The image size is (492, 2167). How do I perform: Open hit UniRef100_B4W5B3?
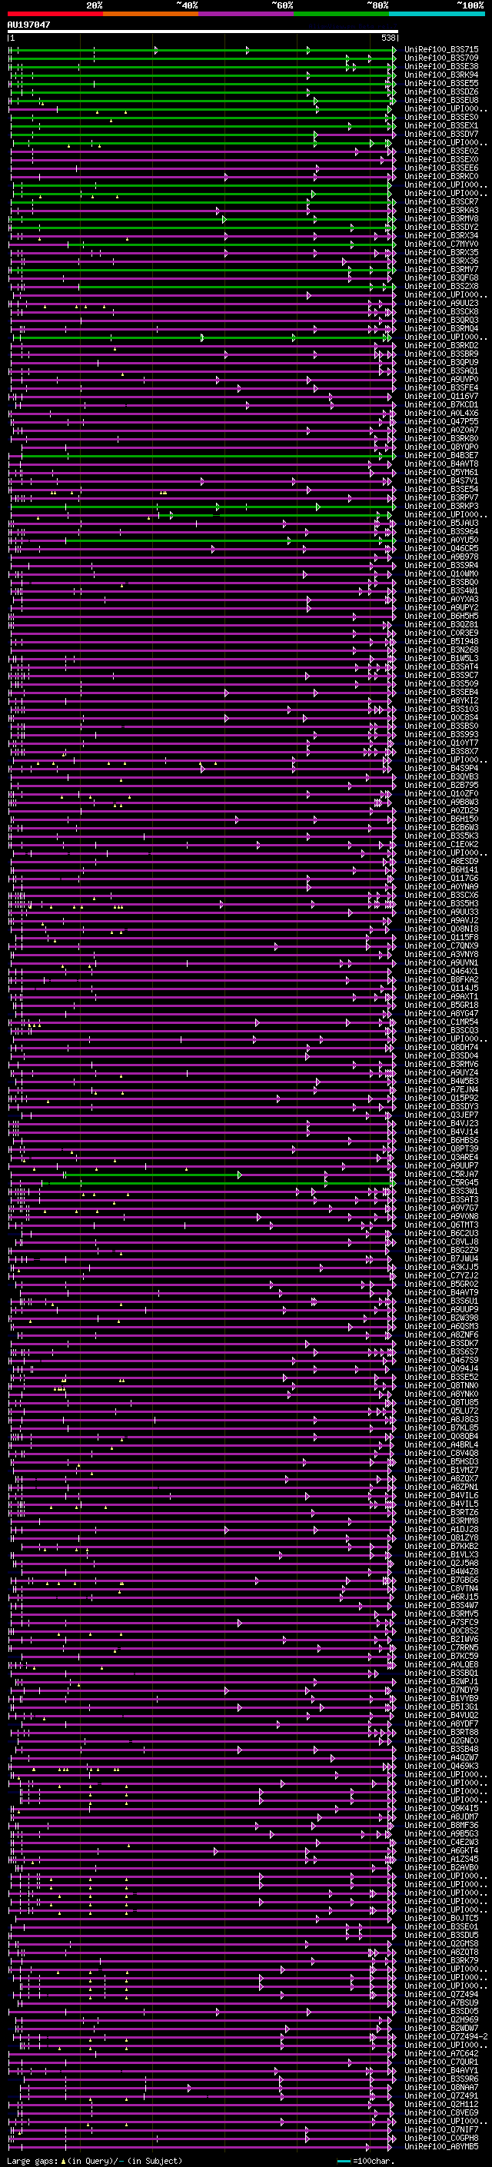click(x=441, y=1080)
